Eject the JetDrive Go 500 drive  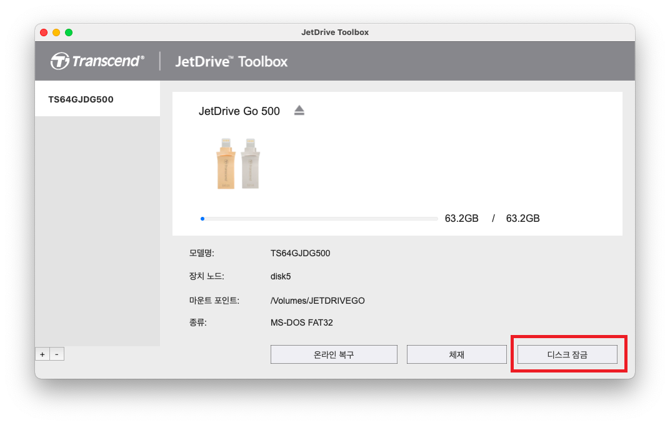pyautogui.click(x=299, y=111)
